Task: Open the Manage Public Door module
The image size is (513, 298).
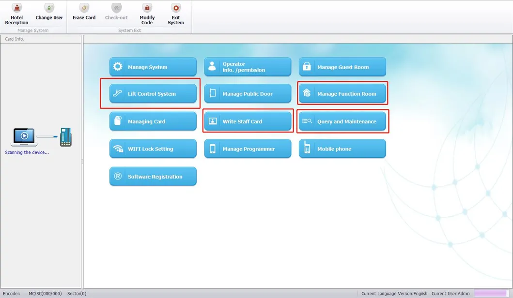Action: pos(248,94)
